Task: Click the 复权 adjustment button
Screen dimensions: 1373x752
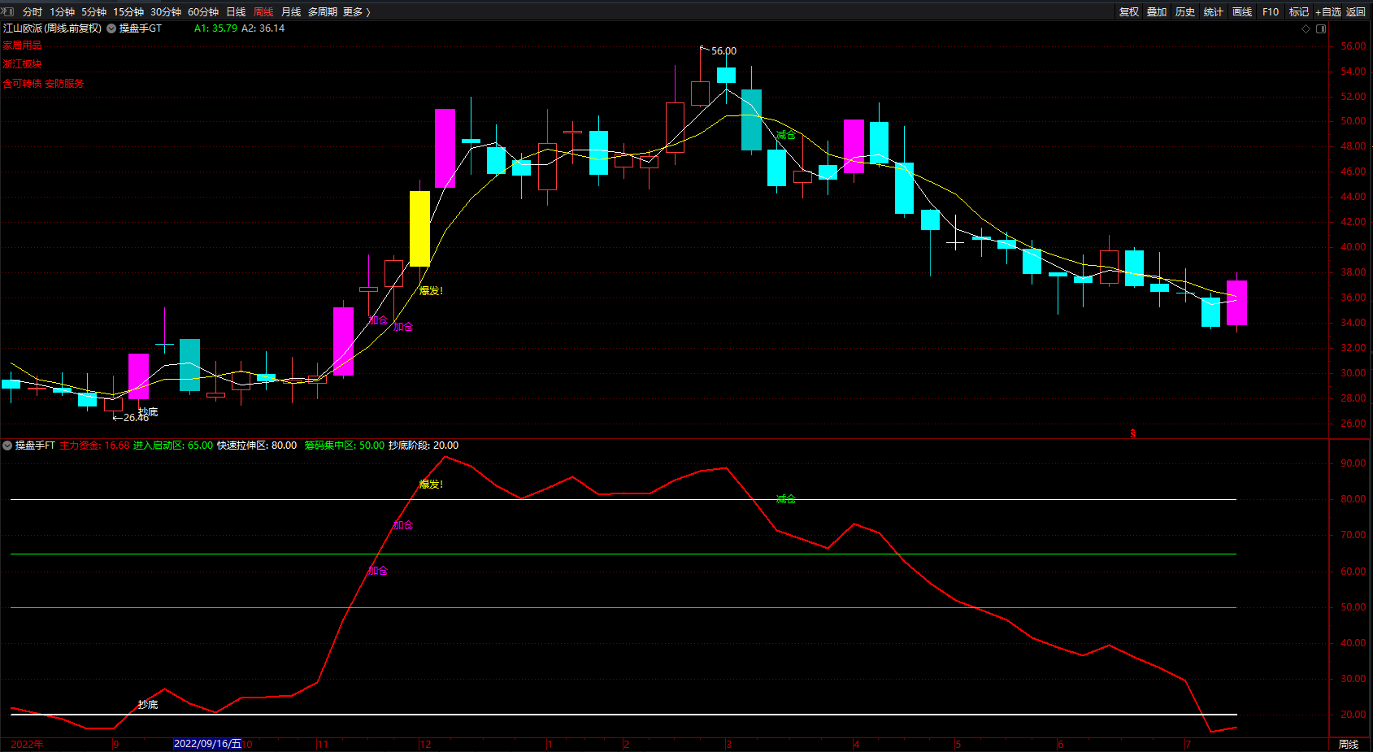Action: pyautogui.click(x=1128, y=11)
